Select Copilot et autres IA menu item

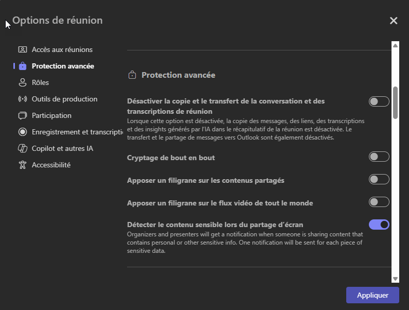point(62,148)
